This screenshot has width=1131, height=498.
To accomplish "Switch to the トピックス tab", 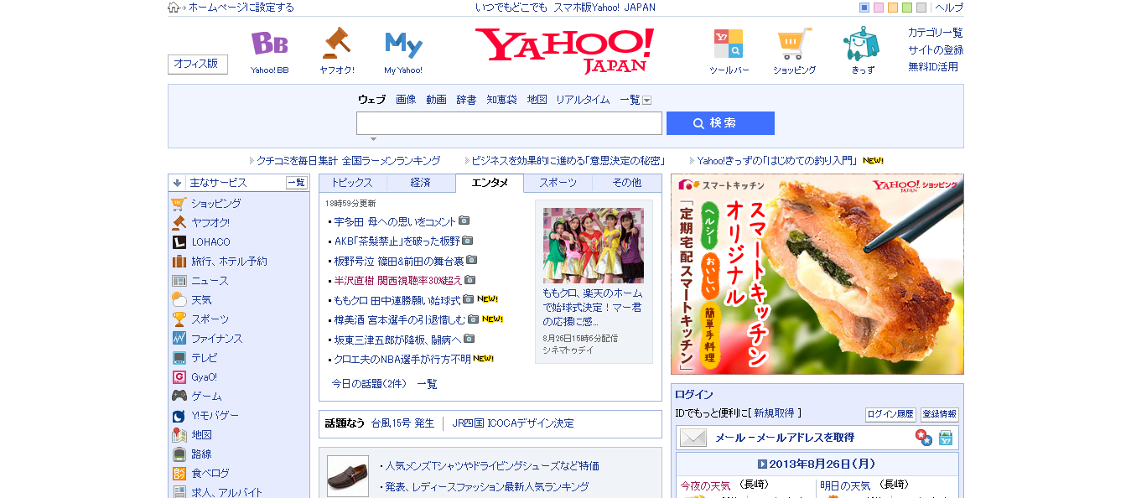I will coord(352,183).
